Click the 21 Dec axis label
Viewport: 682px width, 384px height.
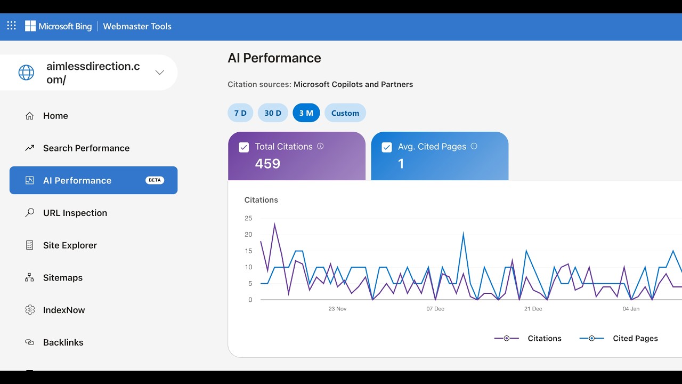click(x=533, y=309)
